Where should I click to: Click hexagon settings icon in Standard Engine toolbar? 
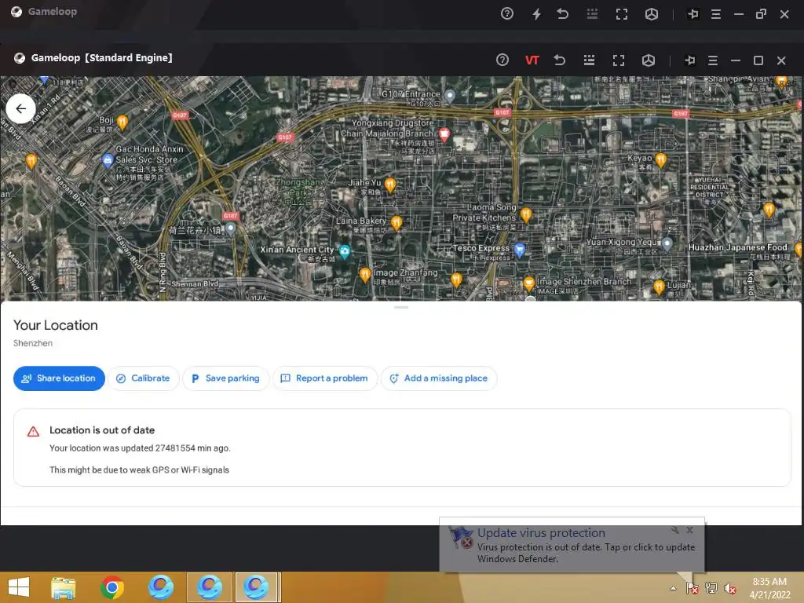(x=648, y=60)
